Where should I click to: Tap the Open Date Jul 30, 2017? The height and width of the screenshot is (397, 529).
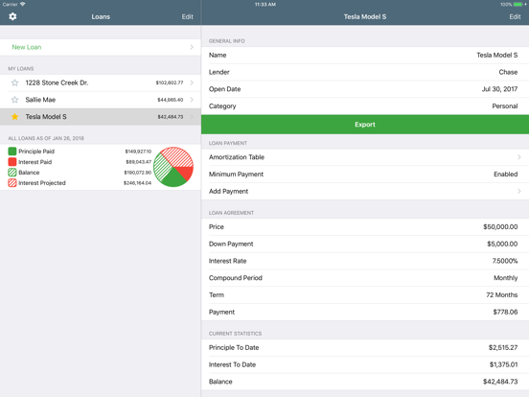499,89
